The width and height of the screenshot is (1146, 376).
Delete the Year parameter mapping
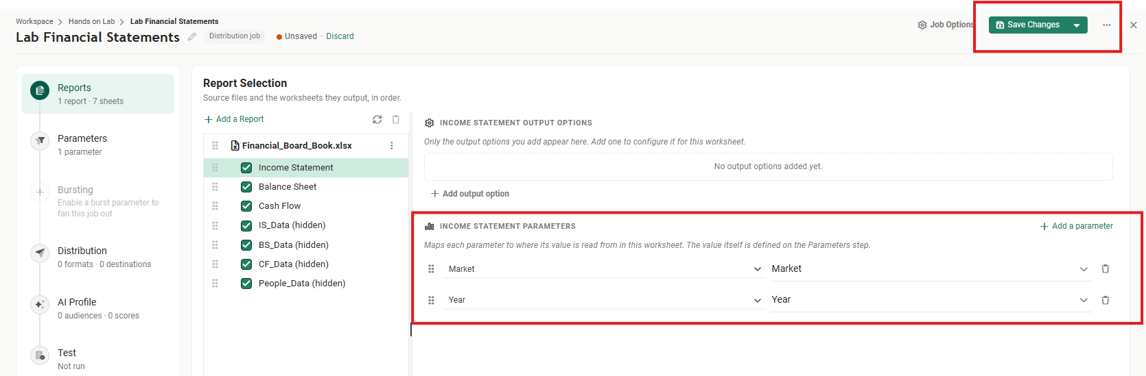pos(1105,300)
